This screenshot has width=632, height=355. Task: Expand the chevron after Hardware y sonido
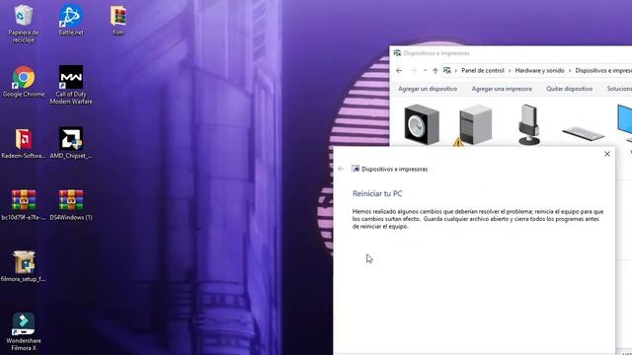(570, 70)
